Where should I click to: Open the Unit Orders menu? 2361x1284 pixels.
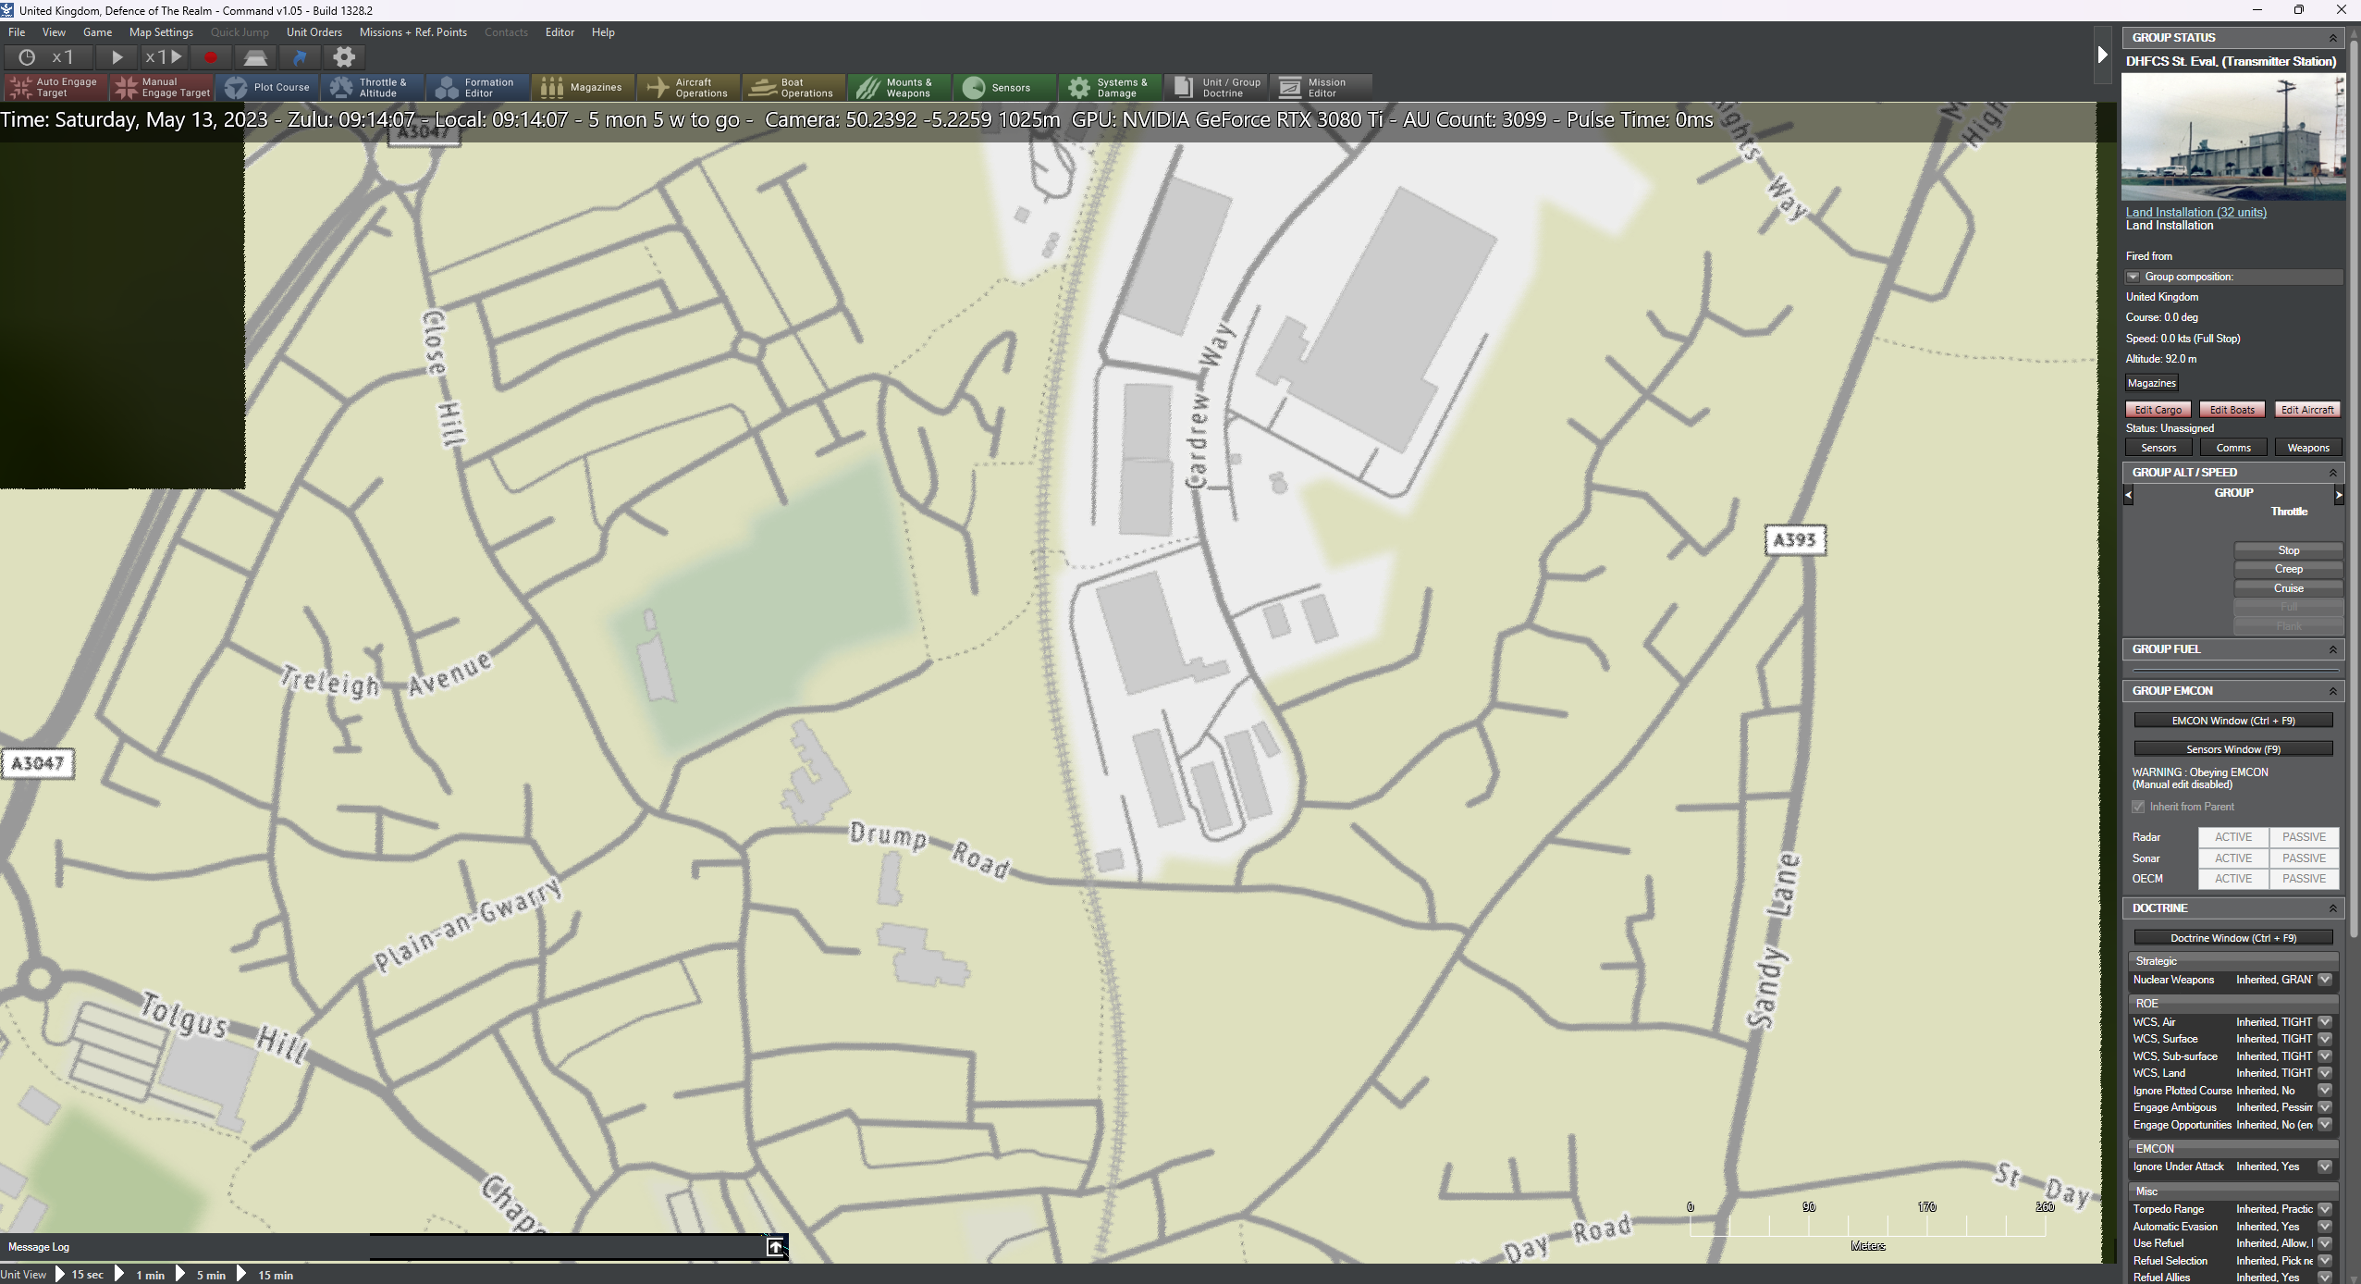click(x=314, y=32)
